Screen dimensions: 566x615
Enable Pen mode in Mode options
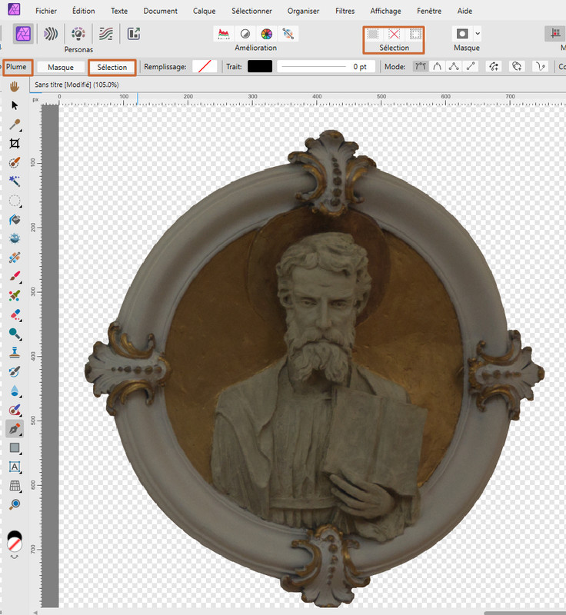click(x=420, y=67)
